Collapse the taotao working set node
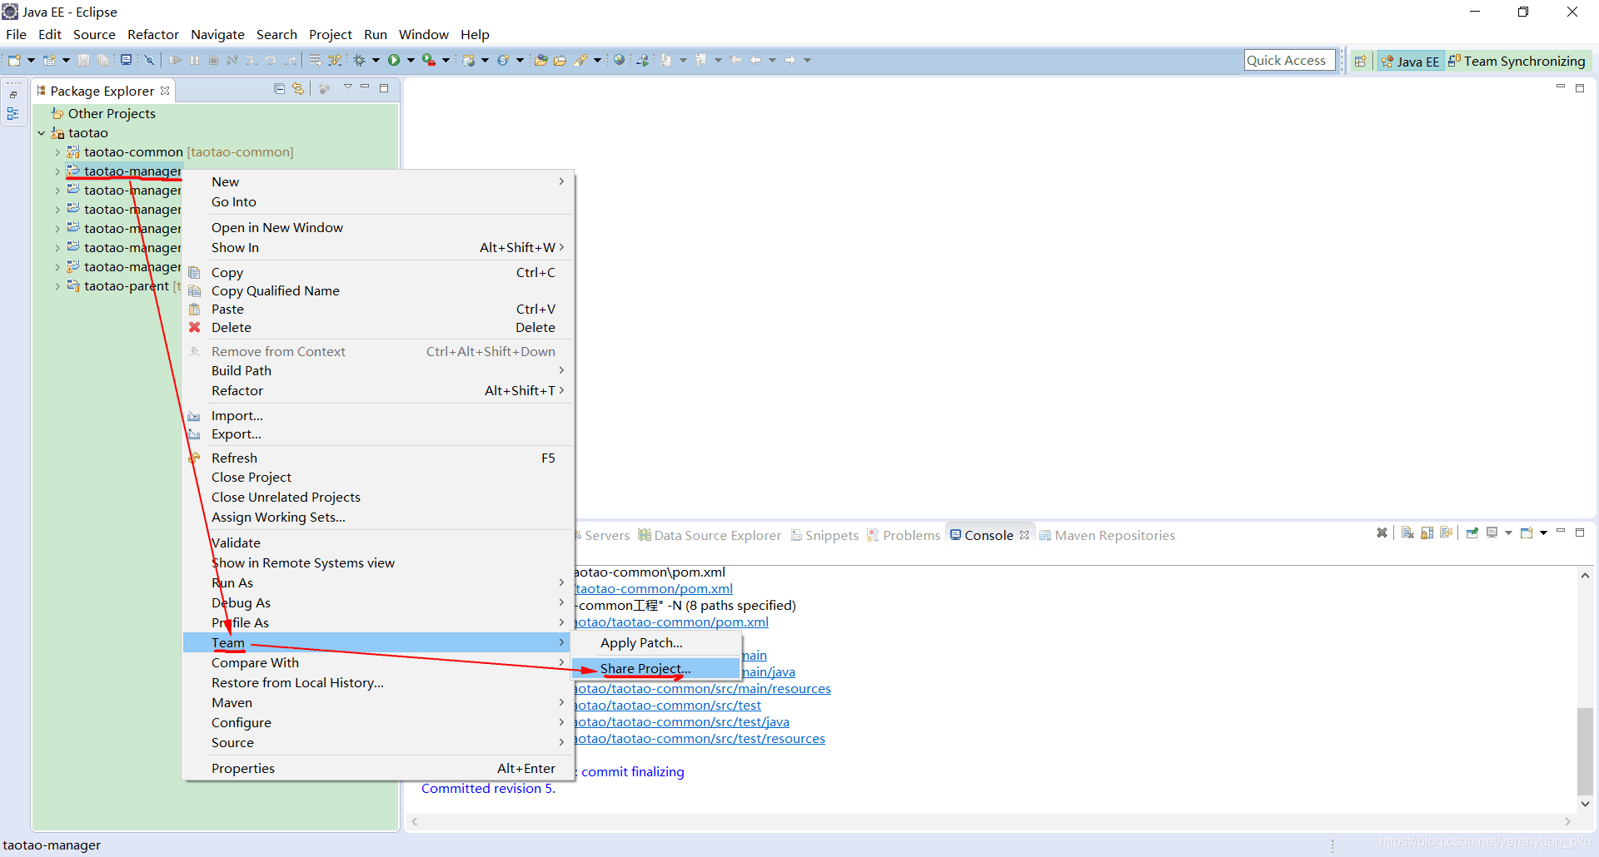This screenshot has width=1599, height=857. [x=41, y=133]
